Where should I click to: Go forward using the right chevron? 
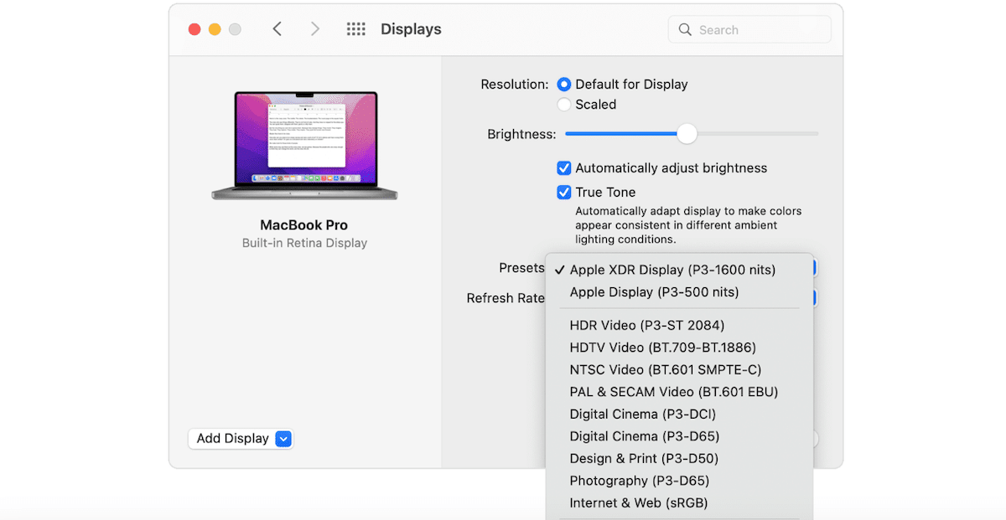[x=315, y=29]
